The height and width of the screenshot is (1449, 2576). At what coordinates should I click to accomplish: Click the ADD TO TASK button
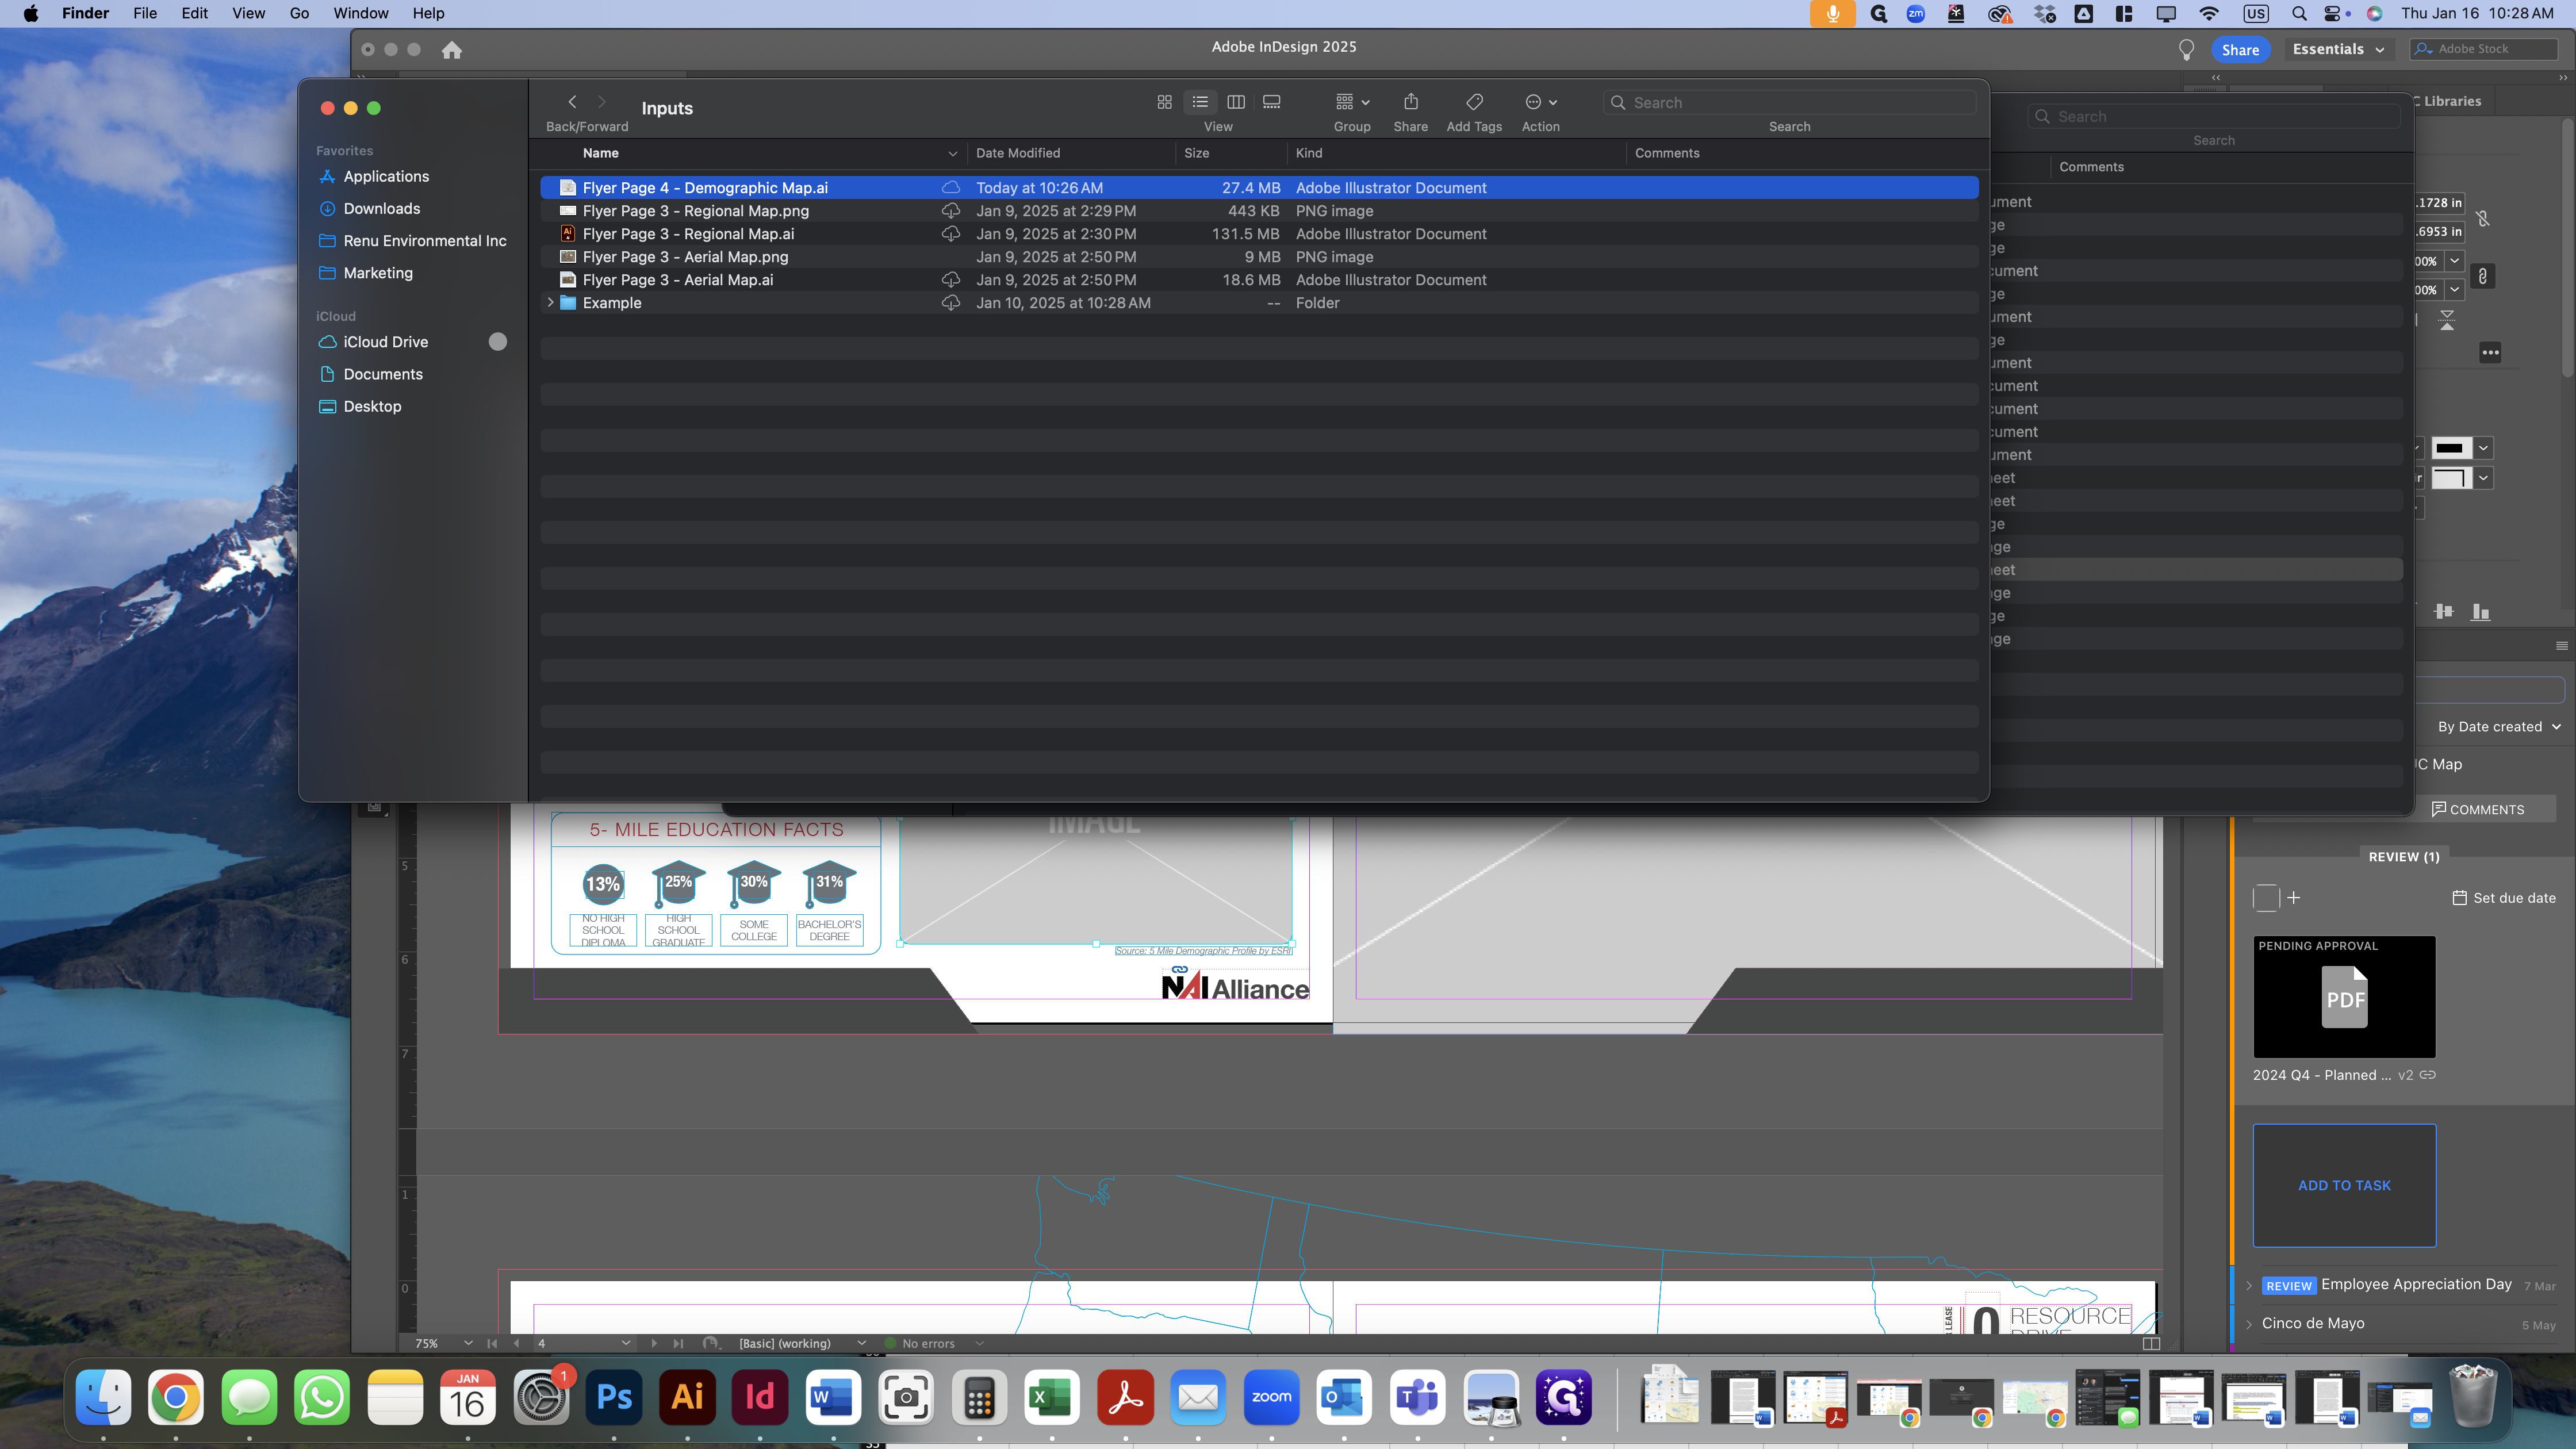[2344, 1185]
